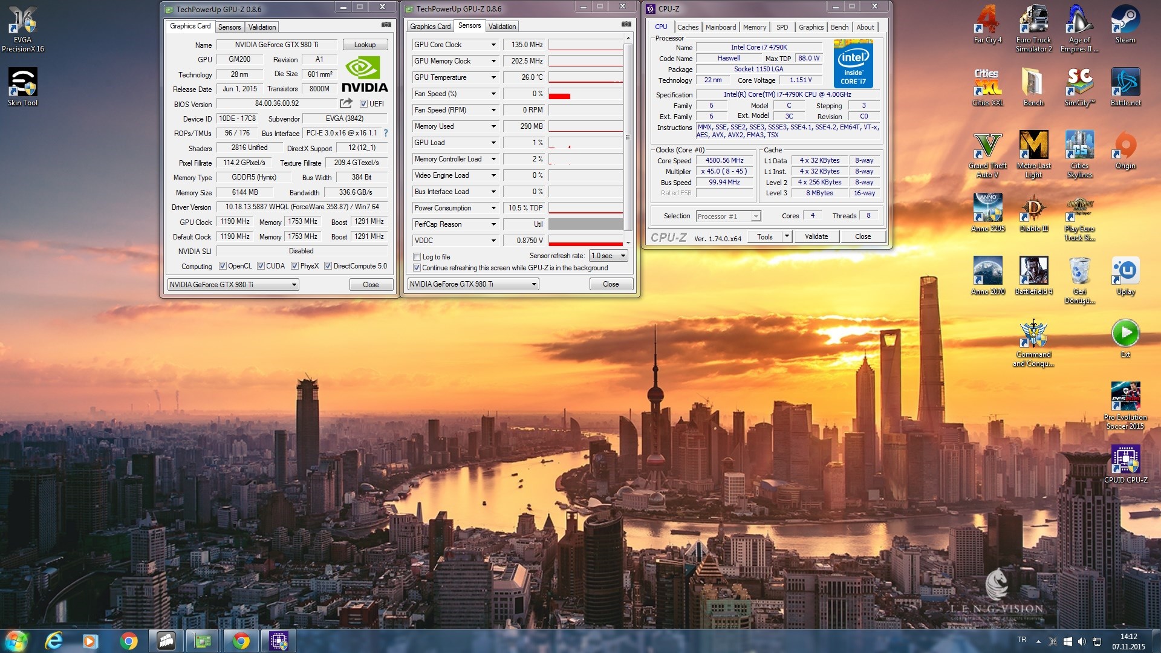
Task: Open GPU selector dropdown in Graphics Card window
Action: click(x=233, y=285)
